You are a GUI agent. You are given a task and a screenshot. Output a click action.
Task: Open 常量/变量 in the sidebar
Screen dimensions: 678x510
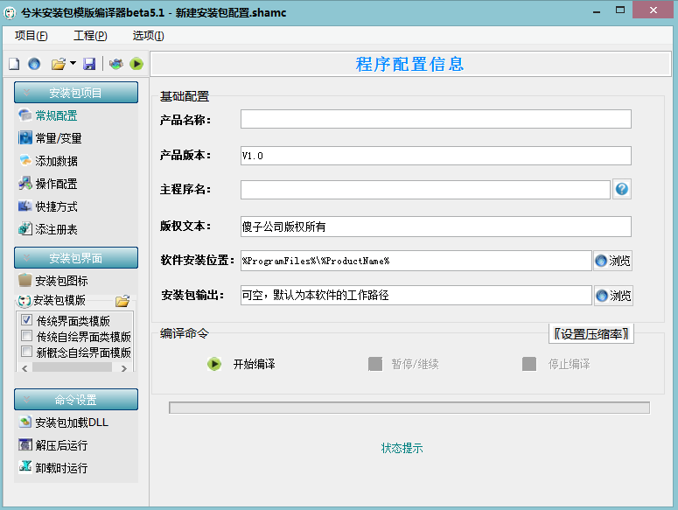(x=58, y=138)
